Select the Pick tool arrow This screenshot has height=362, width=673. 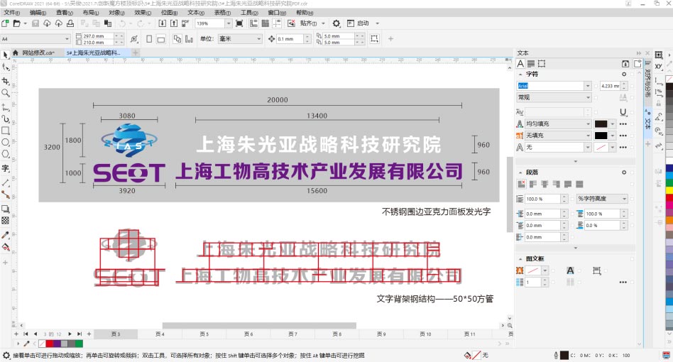tap(5, 55)
